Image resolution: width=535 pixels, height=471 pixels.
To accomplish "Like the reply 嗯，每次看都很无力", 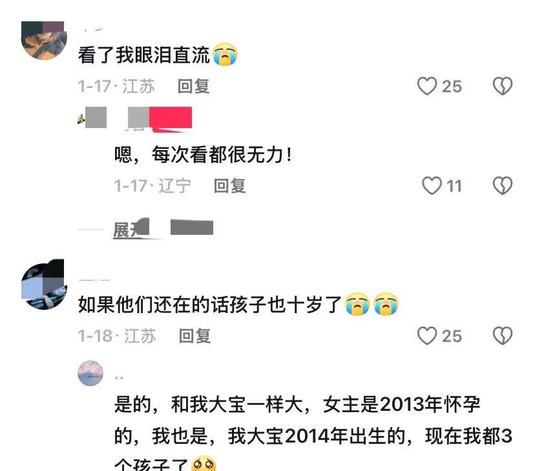I will [432, 186].
